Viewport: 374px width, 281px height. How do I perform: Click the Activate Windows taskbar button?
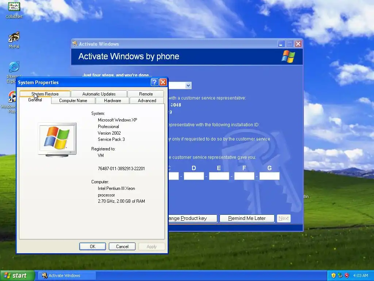click(67, 276)
